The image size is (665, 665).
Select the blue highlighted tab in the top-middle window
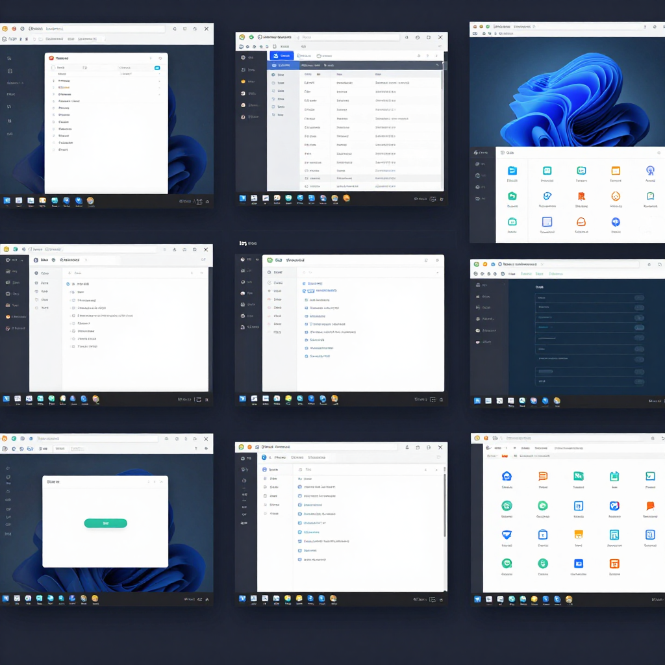click(281, 56)
